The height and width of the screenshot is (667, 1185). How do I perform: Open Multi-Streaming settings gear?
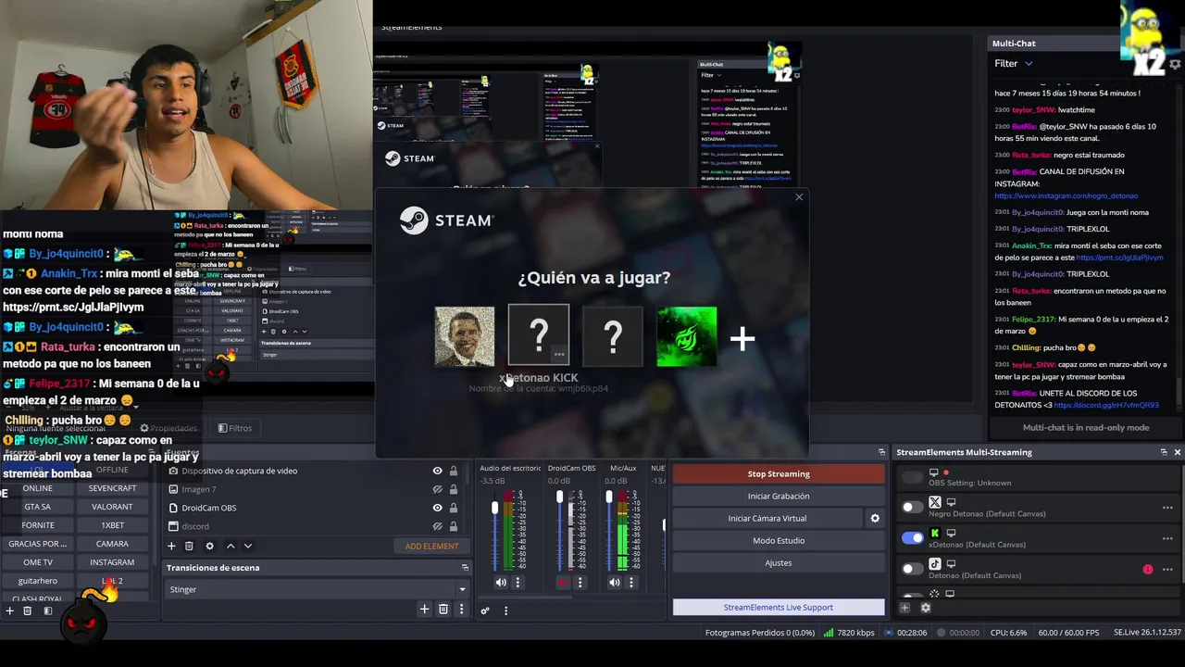point(925,608)
